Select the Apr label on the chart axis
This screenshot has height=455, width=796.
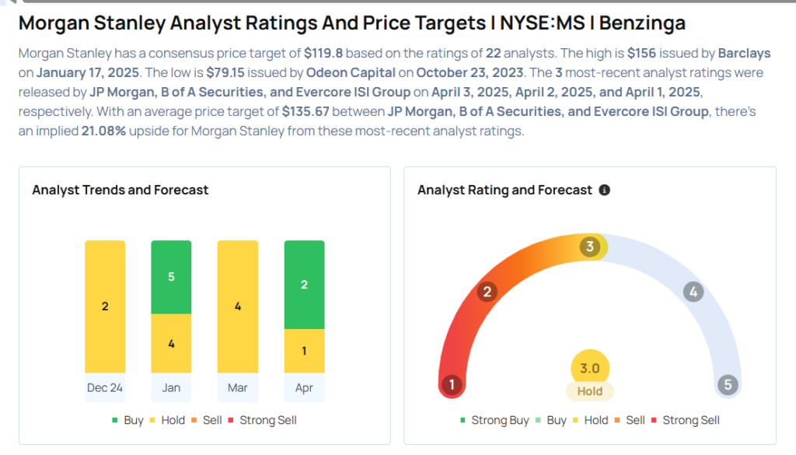click(x=304, y=387)
